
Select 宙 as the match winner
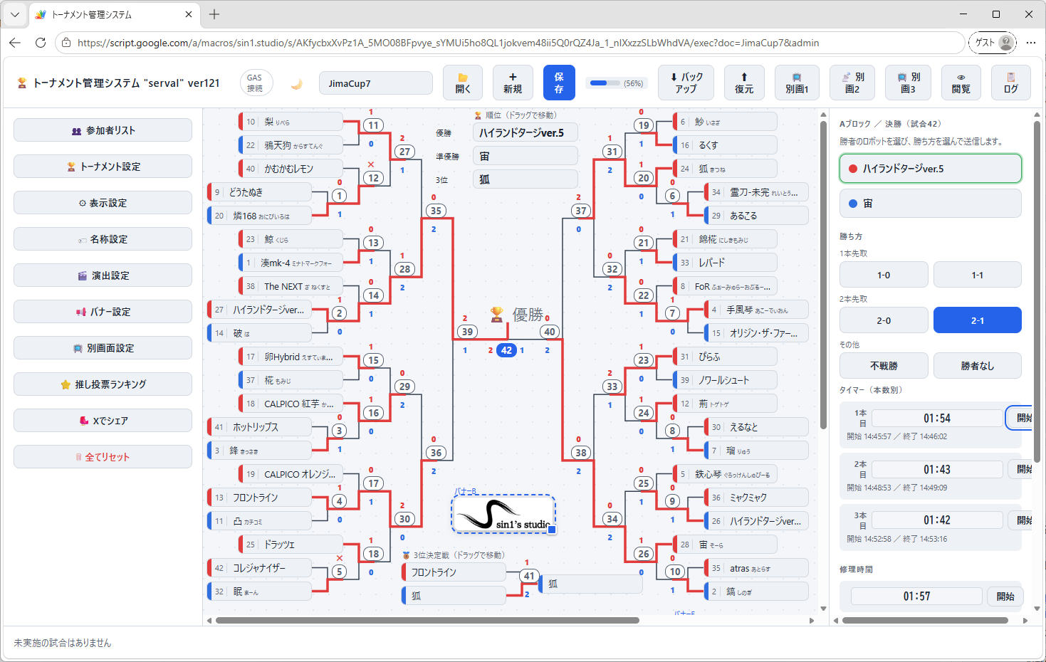pyautogui.click(x=930, y=204)
